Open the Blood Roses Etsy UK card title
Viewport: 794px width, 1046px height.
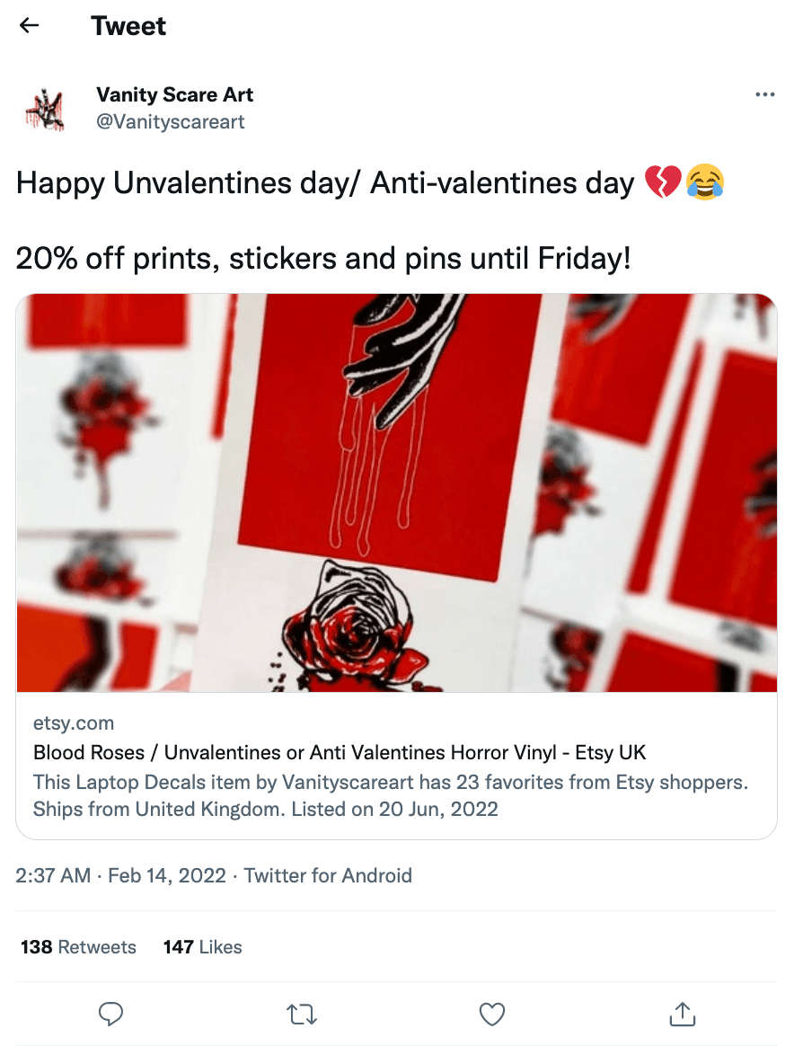340,752
